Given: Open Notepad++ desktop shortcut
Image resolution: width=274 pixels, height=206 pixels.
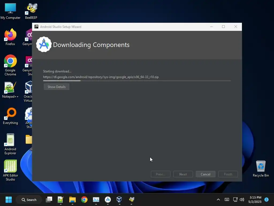Looking at the screenshot, I should point(10,90).
